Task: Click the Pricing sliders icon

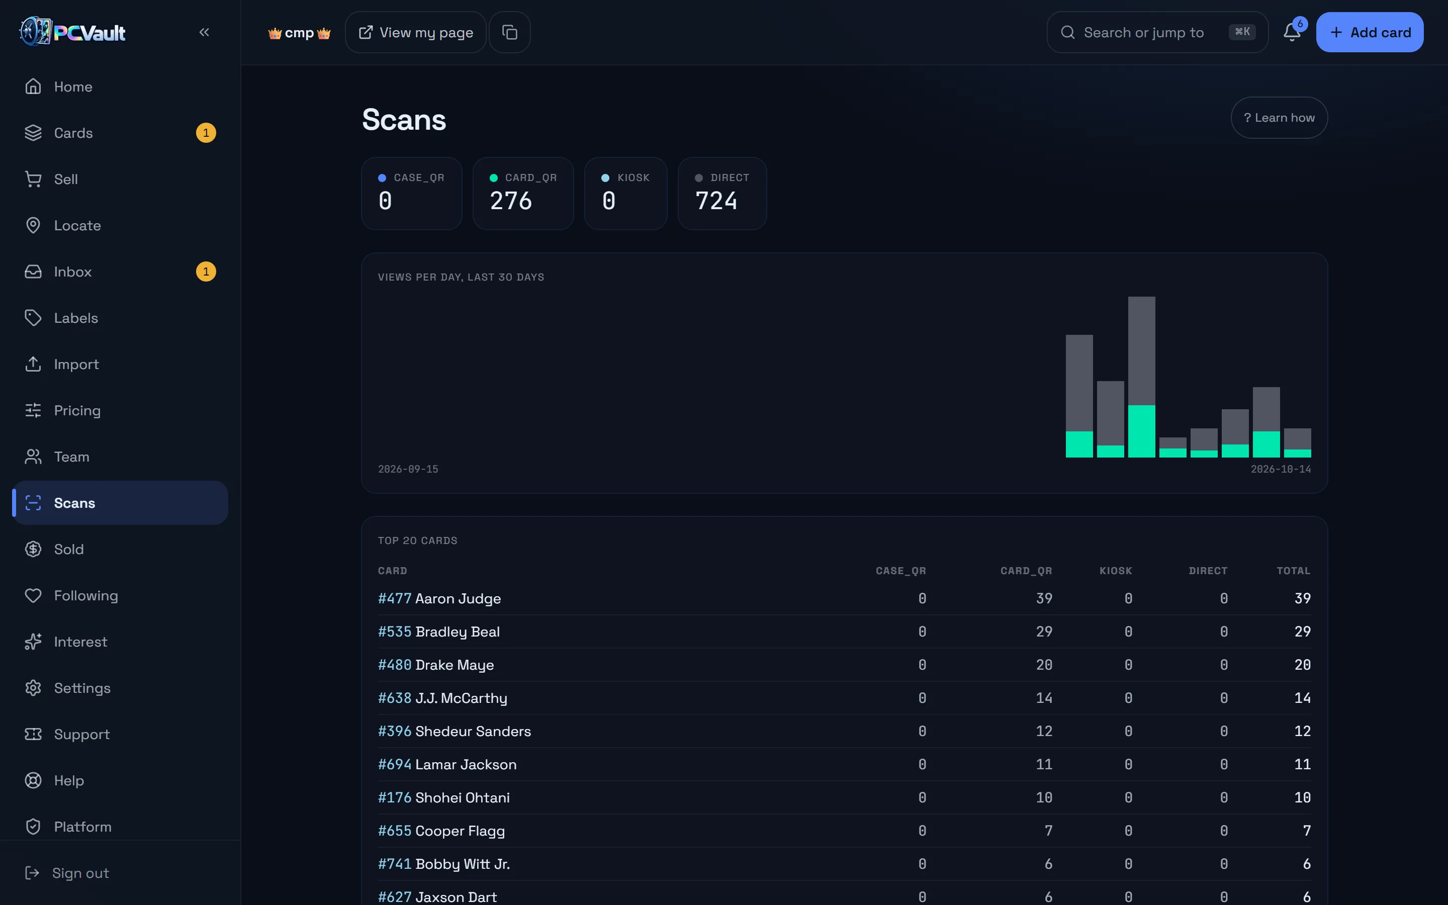Action: [33, 410]
